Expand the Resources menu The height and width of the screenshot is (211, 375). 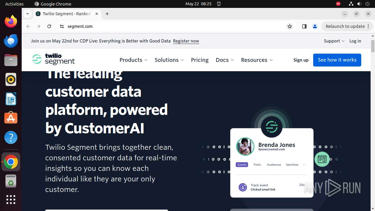click(257, 60)
